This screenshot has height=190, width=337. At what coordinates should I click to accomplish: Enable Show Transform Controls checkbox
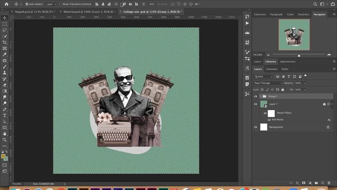pyautogui.click(x=61, y=4)
